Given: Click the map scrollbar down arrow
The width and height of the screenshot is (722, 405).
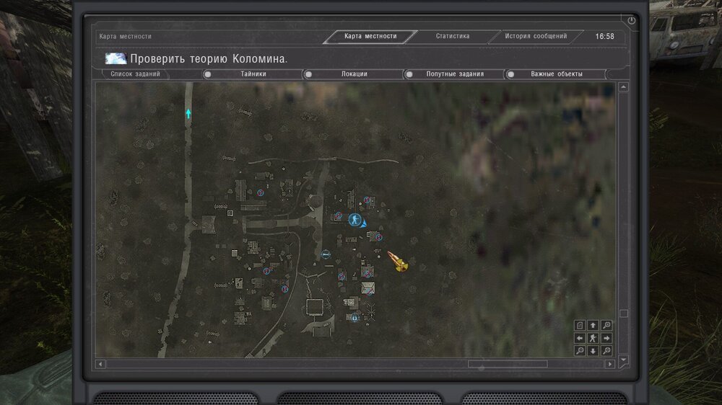Looking at the screenshot, I should pyautogui.click(x=624, y=360).
